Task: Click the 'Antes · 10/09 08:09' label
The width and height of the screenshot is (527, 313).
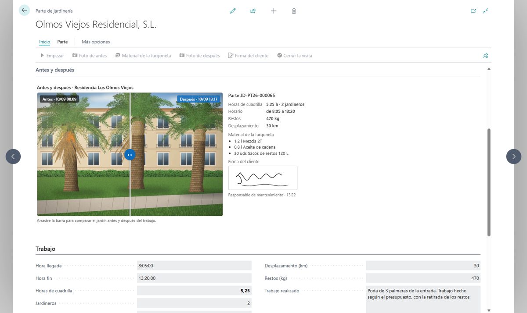Action: [59, 99]
